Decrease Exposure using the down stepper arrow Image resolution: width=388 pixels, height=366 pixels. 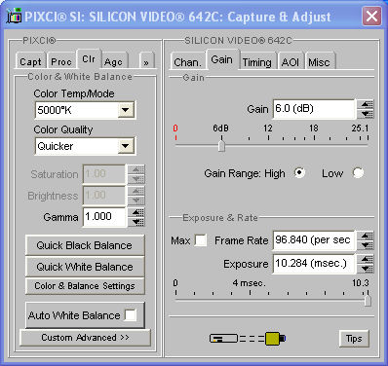[x=366, y=268]
